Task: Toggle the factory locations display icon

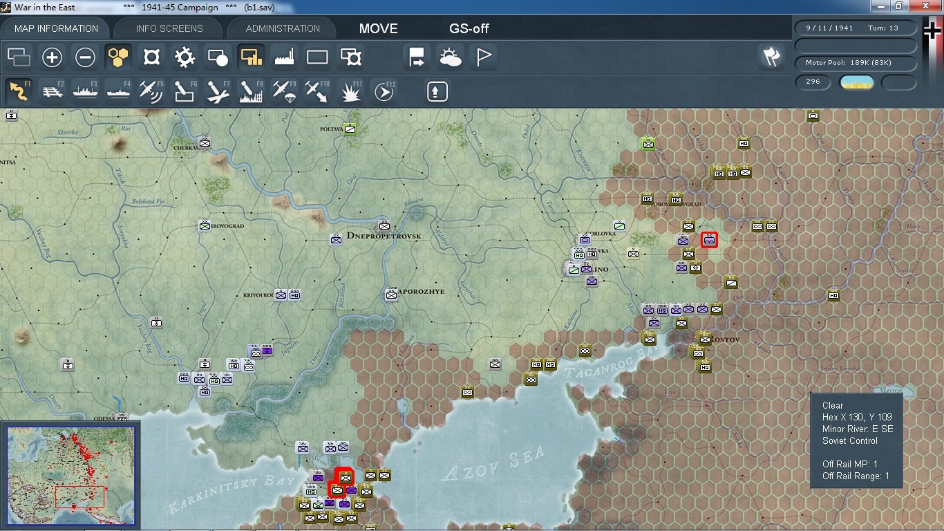Action: pyautogui.click(x=284, y=57)
